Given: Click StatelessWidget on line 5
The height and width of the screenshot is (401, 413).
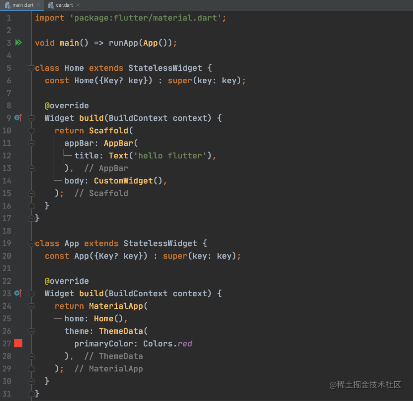Looking at the screenshot, I should click(165, 68).
